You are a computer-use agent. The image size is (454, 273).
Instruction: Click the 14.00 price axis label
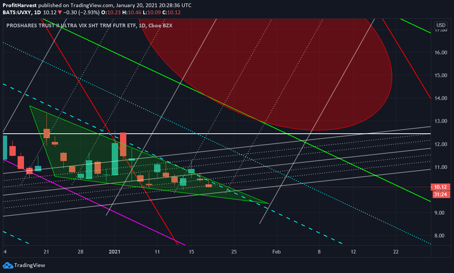point(441,98)
